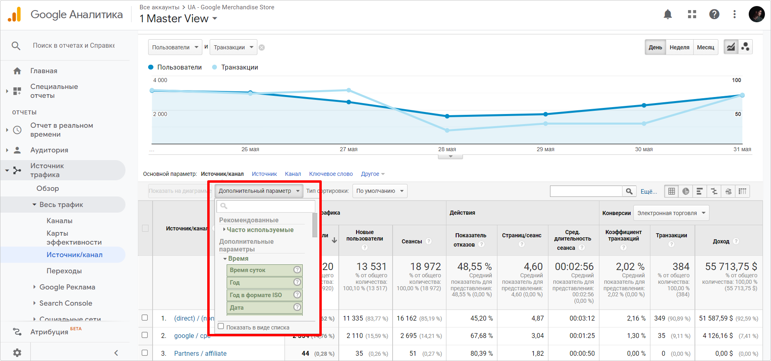Open the help question mark icon
The image size is (771, 361).
(x=714, y=15)
